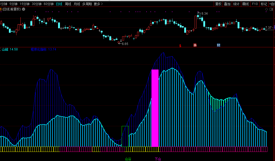275x161 pixels.
Task: Open F10 company information
Action: click(x=255, y=4)
